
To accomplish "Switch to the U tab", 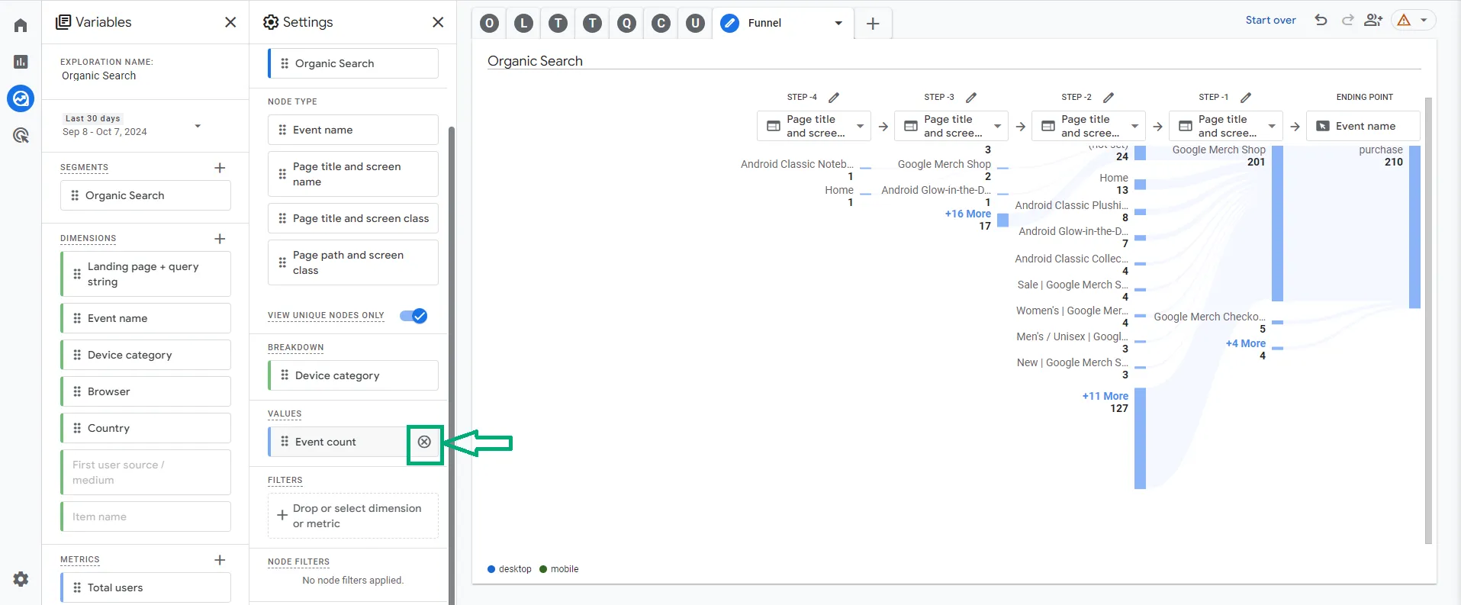I will [x=695, y=23].
